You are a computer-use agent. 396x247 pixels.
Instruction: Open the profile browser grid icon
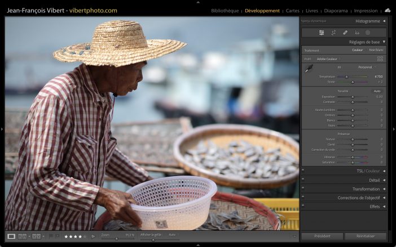[380, 59]
